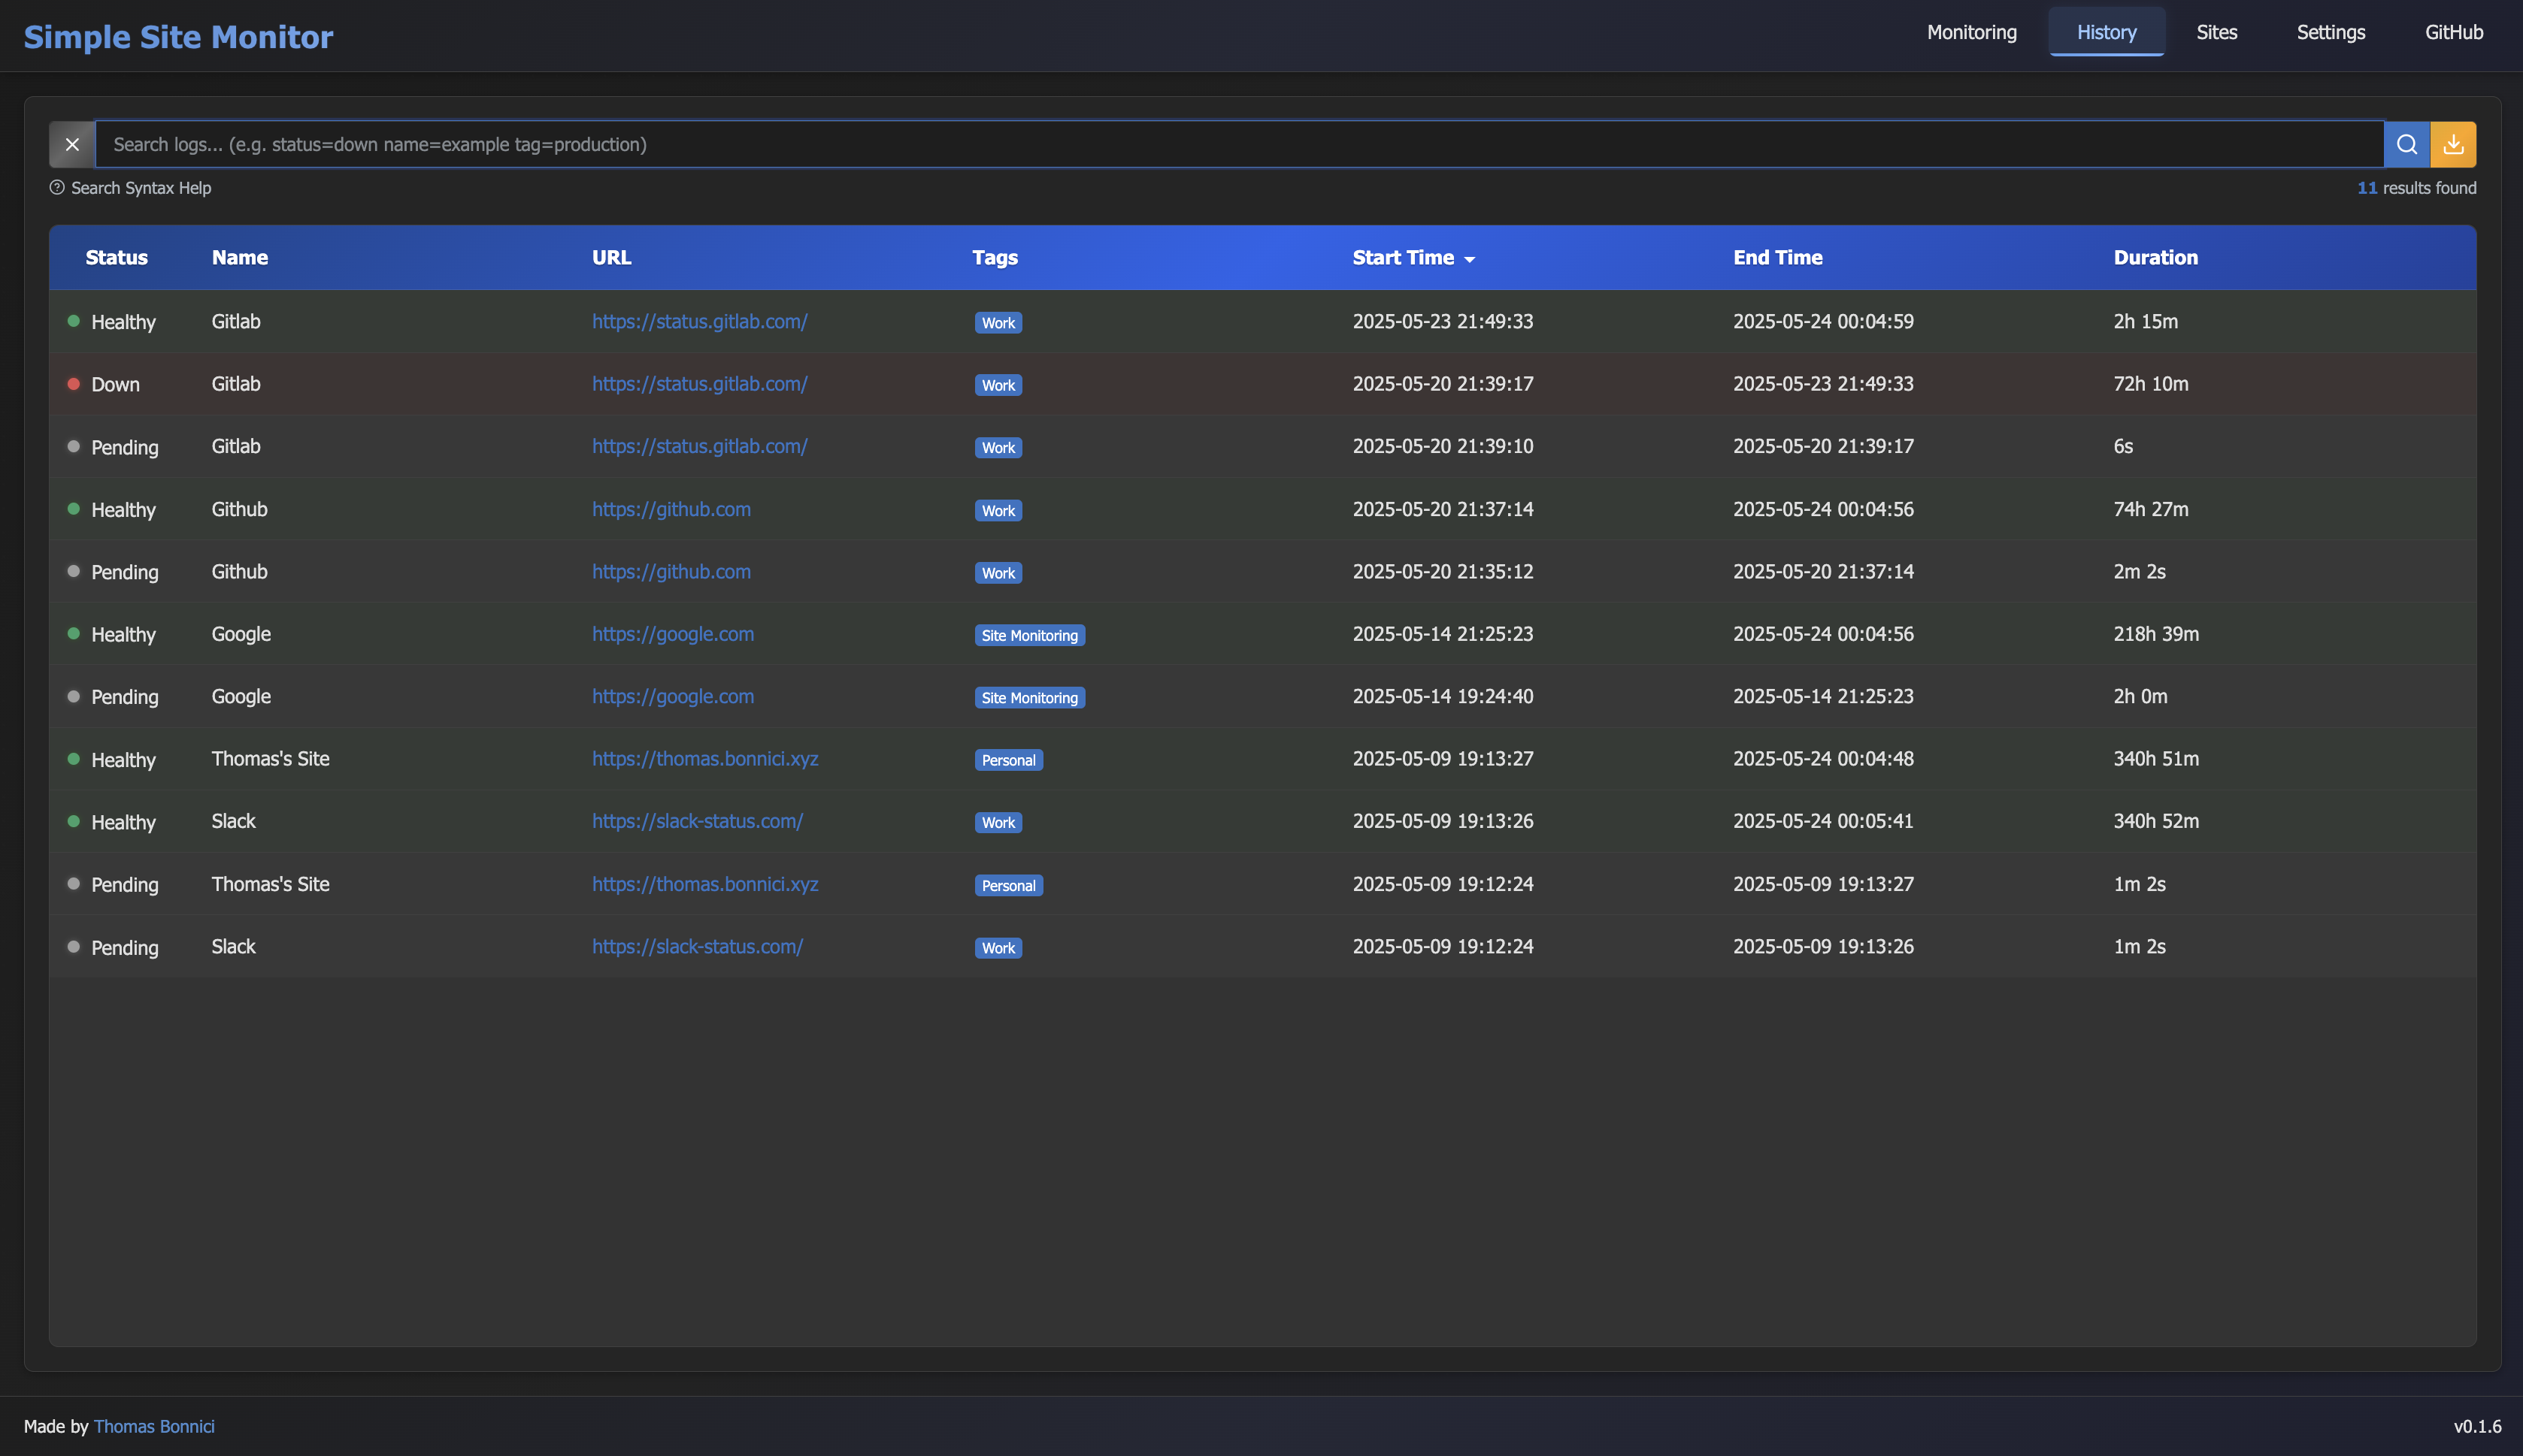Select the duration value 72h 10m

point(2151,384)
